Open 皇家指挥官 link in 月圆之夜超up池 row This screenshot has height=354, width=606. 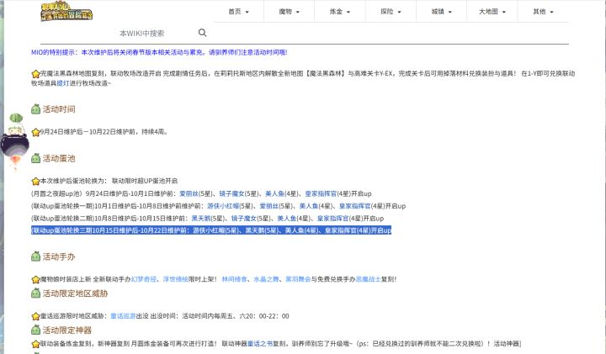[x=321, y=193]
